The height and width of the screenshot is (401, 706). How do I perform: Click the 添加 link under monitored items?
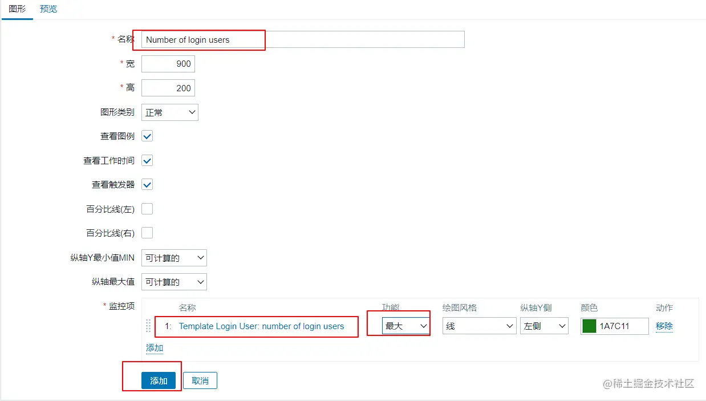(x=155, y=348)
